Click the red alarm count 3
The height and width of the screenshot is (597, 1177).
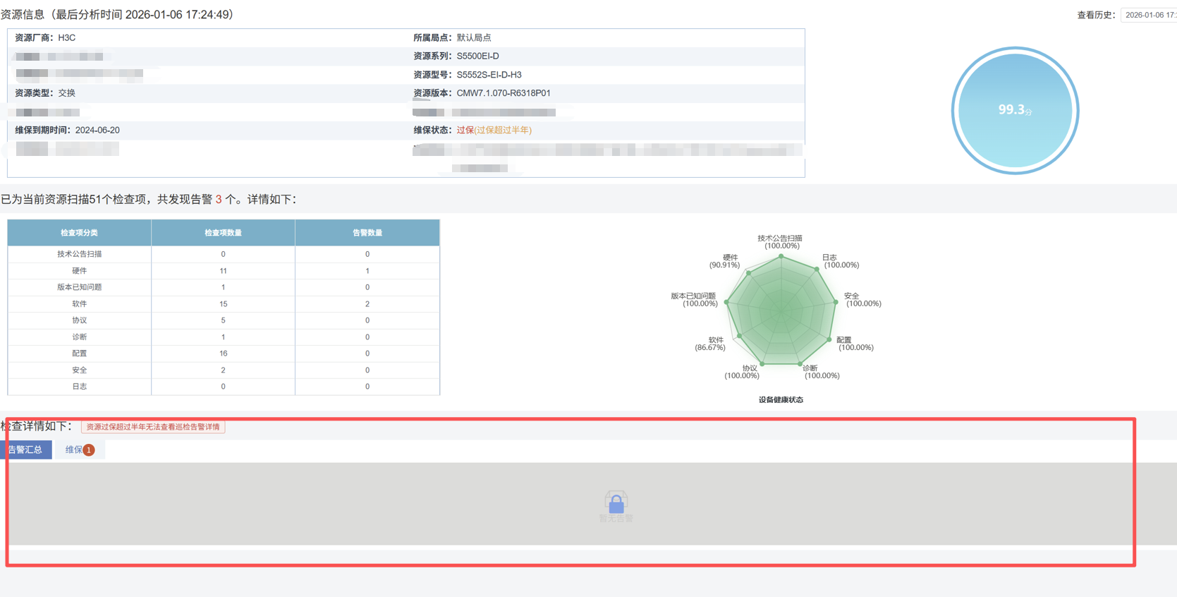pos(219,200)
